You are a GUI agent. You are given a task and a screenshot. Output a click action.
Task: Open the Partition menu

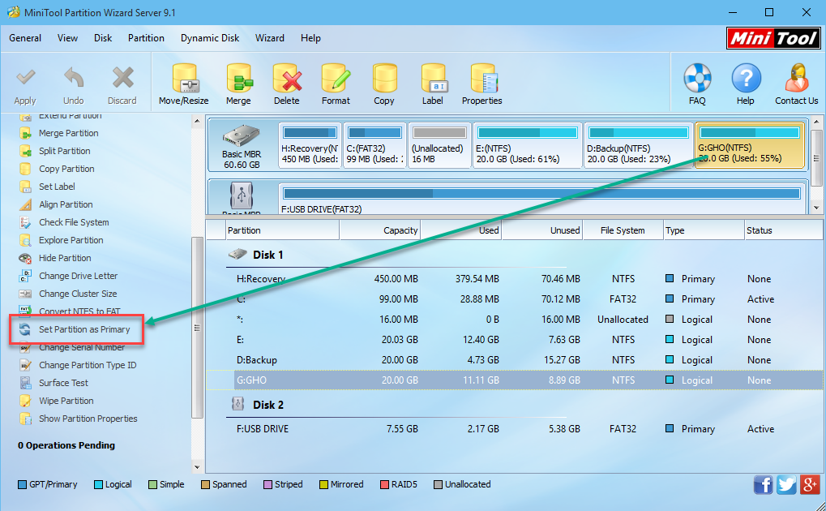point(146,38)
